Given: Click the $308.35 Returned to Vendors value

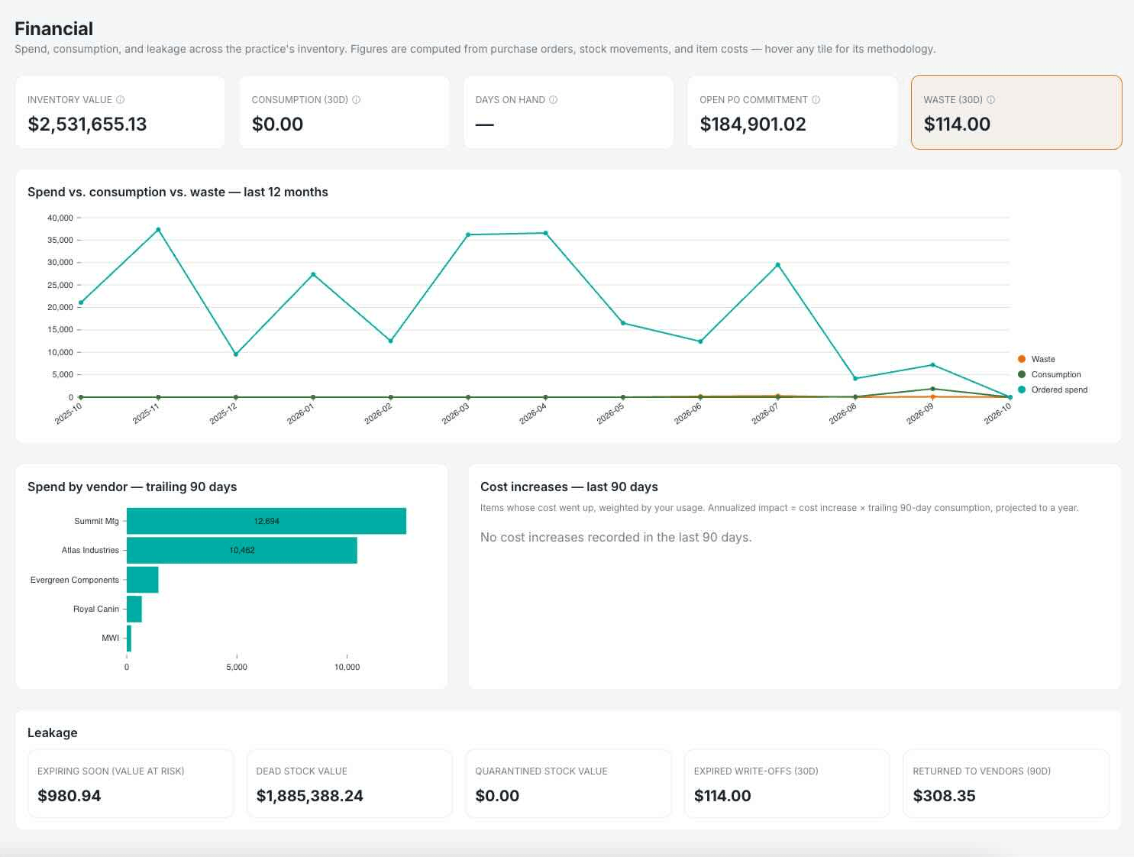Looking at the screenshot, I should 944,796.
